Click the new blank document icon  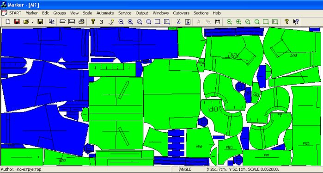pyautogui.click(x=8, y=21)
